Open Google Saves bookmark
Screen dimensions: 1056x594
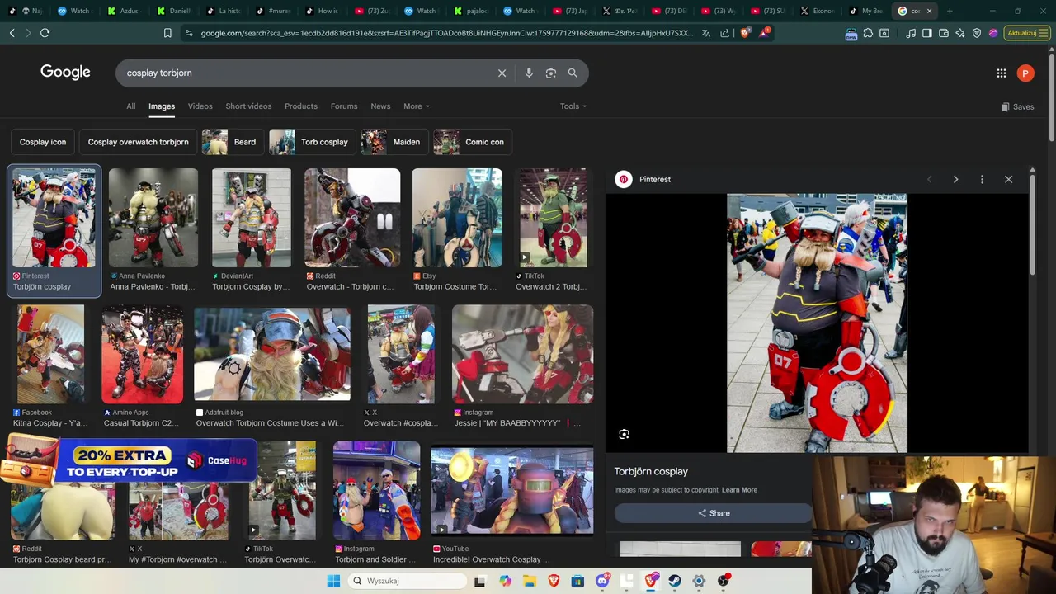tap(1017, 106)
